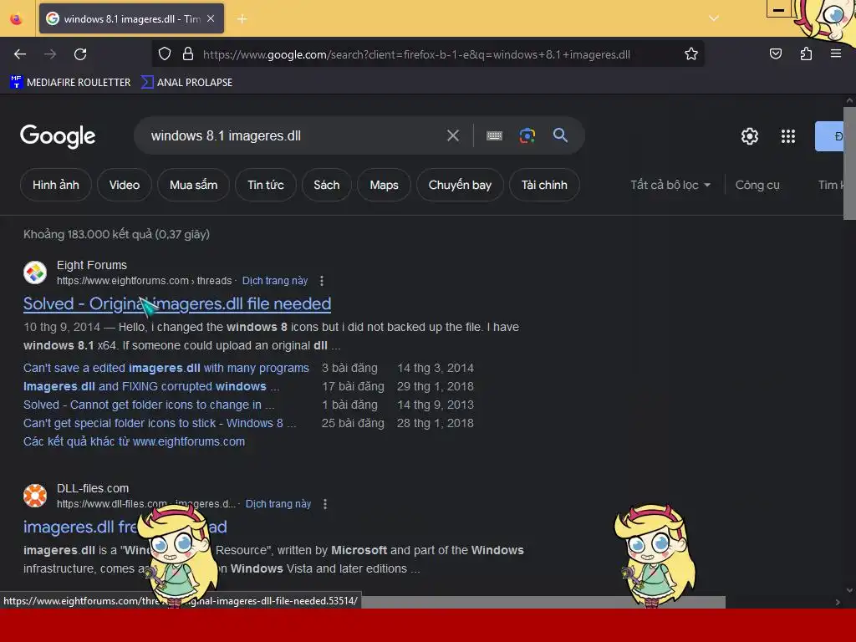Click the padlock site info icon

pyautogui.click(x=188, y=54)
